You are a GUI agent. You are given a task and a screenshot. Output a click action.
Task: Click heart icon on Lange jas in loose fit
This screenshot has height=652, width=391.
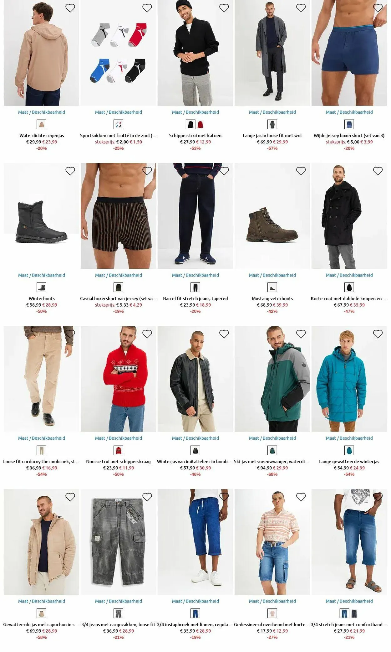point(301,8)
